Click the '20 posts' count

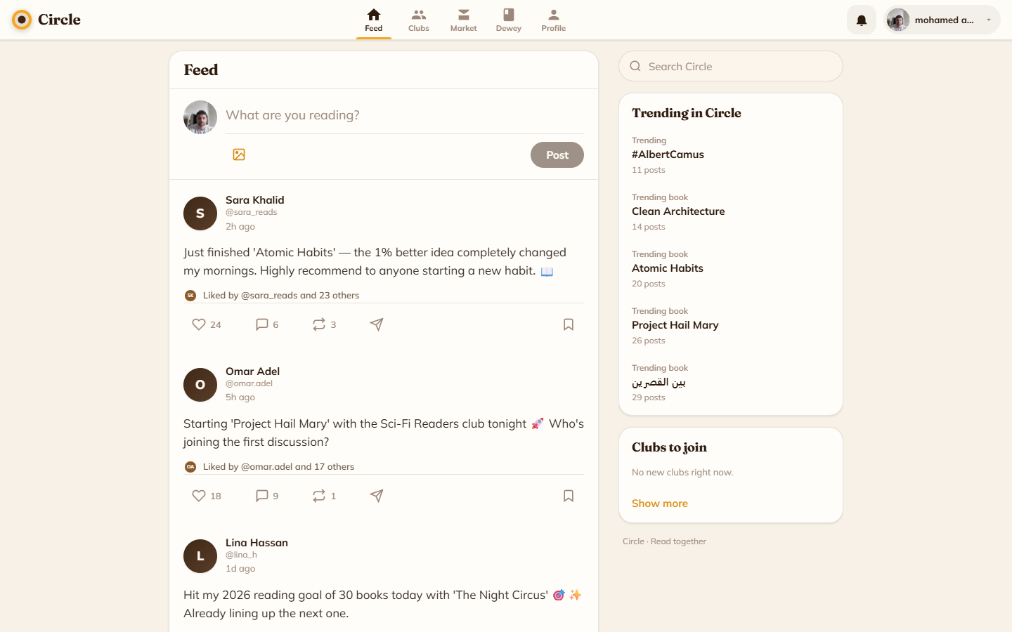[649, 284]
